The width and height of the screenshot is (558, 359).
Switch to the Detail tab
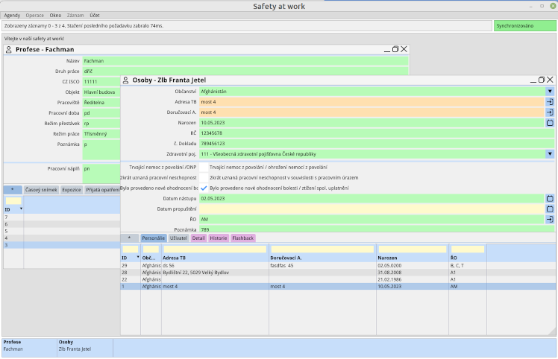[198, 238]
